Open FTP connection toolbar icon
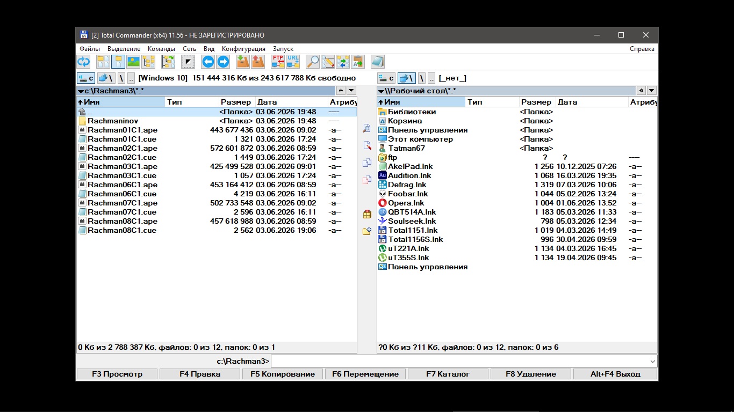This screenshot has width=734, height=412. [278, 62]
